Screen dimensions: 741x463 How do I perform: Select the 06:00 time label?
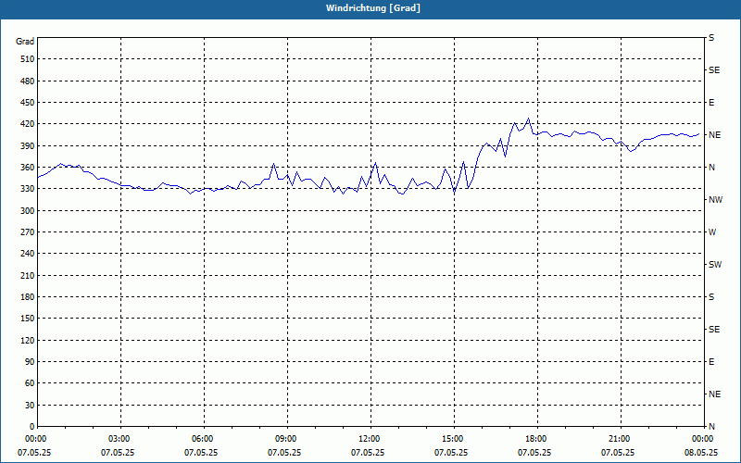coord(202,439)
